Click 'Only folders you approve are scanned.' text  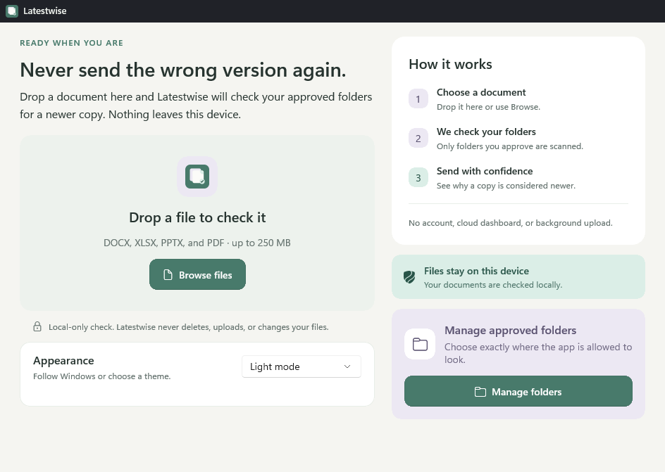(510, 146)
